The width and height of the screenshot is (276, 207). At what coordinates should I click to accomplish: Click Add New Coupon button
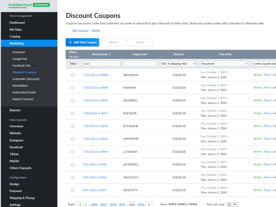[82, 42]
